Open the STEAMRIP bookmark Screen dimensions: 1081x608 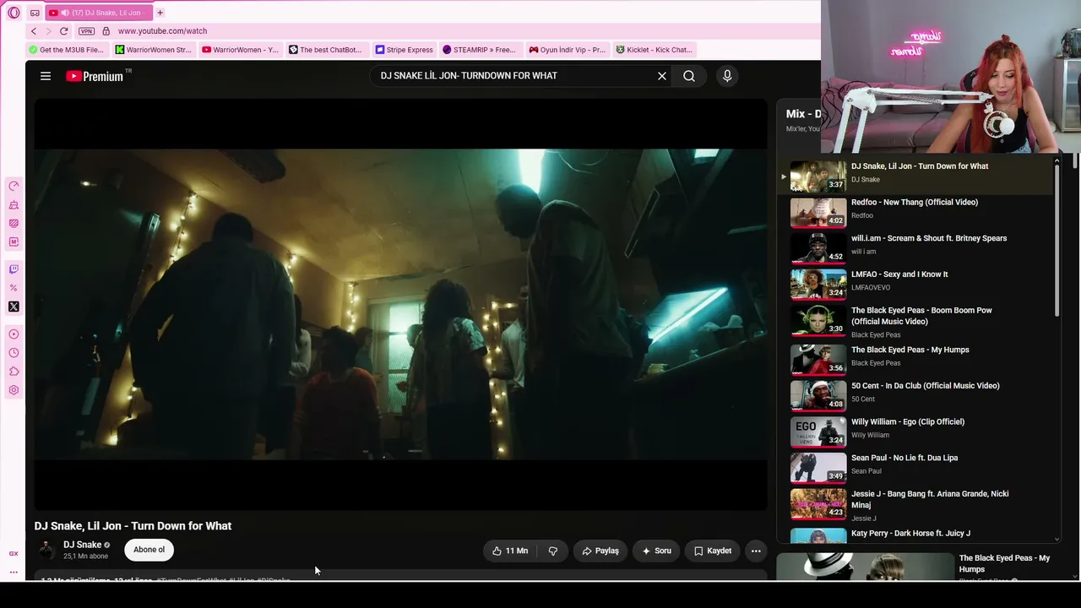point(479,50)
